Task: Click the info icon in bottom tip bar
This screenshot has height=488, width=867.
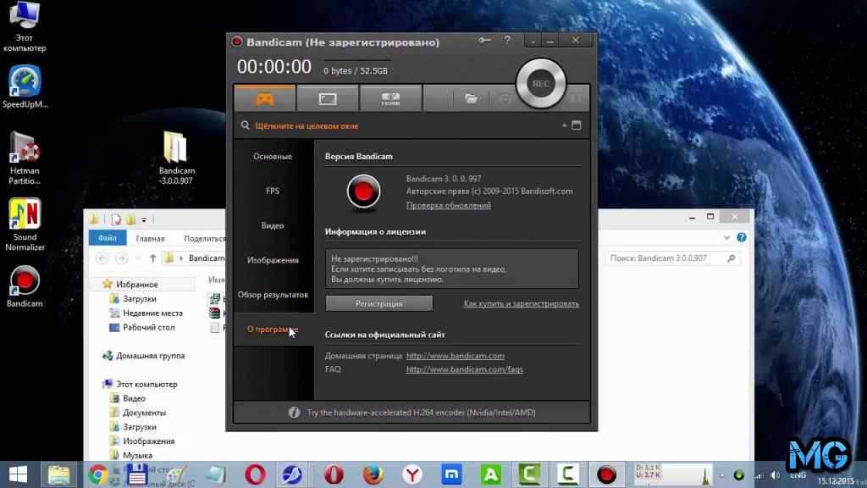Action: [x=294, y=413]
